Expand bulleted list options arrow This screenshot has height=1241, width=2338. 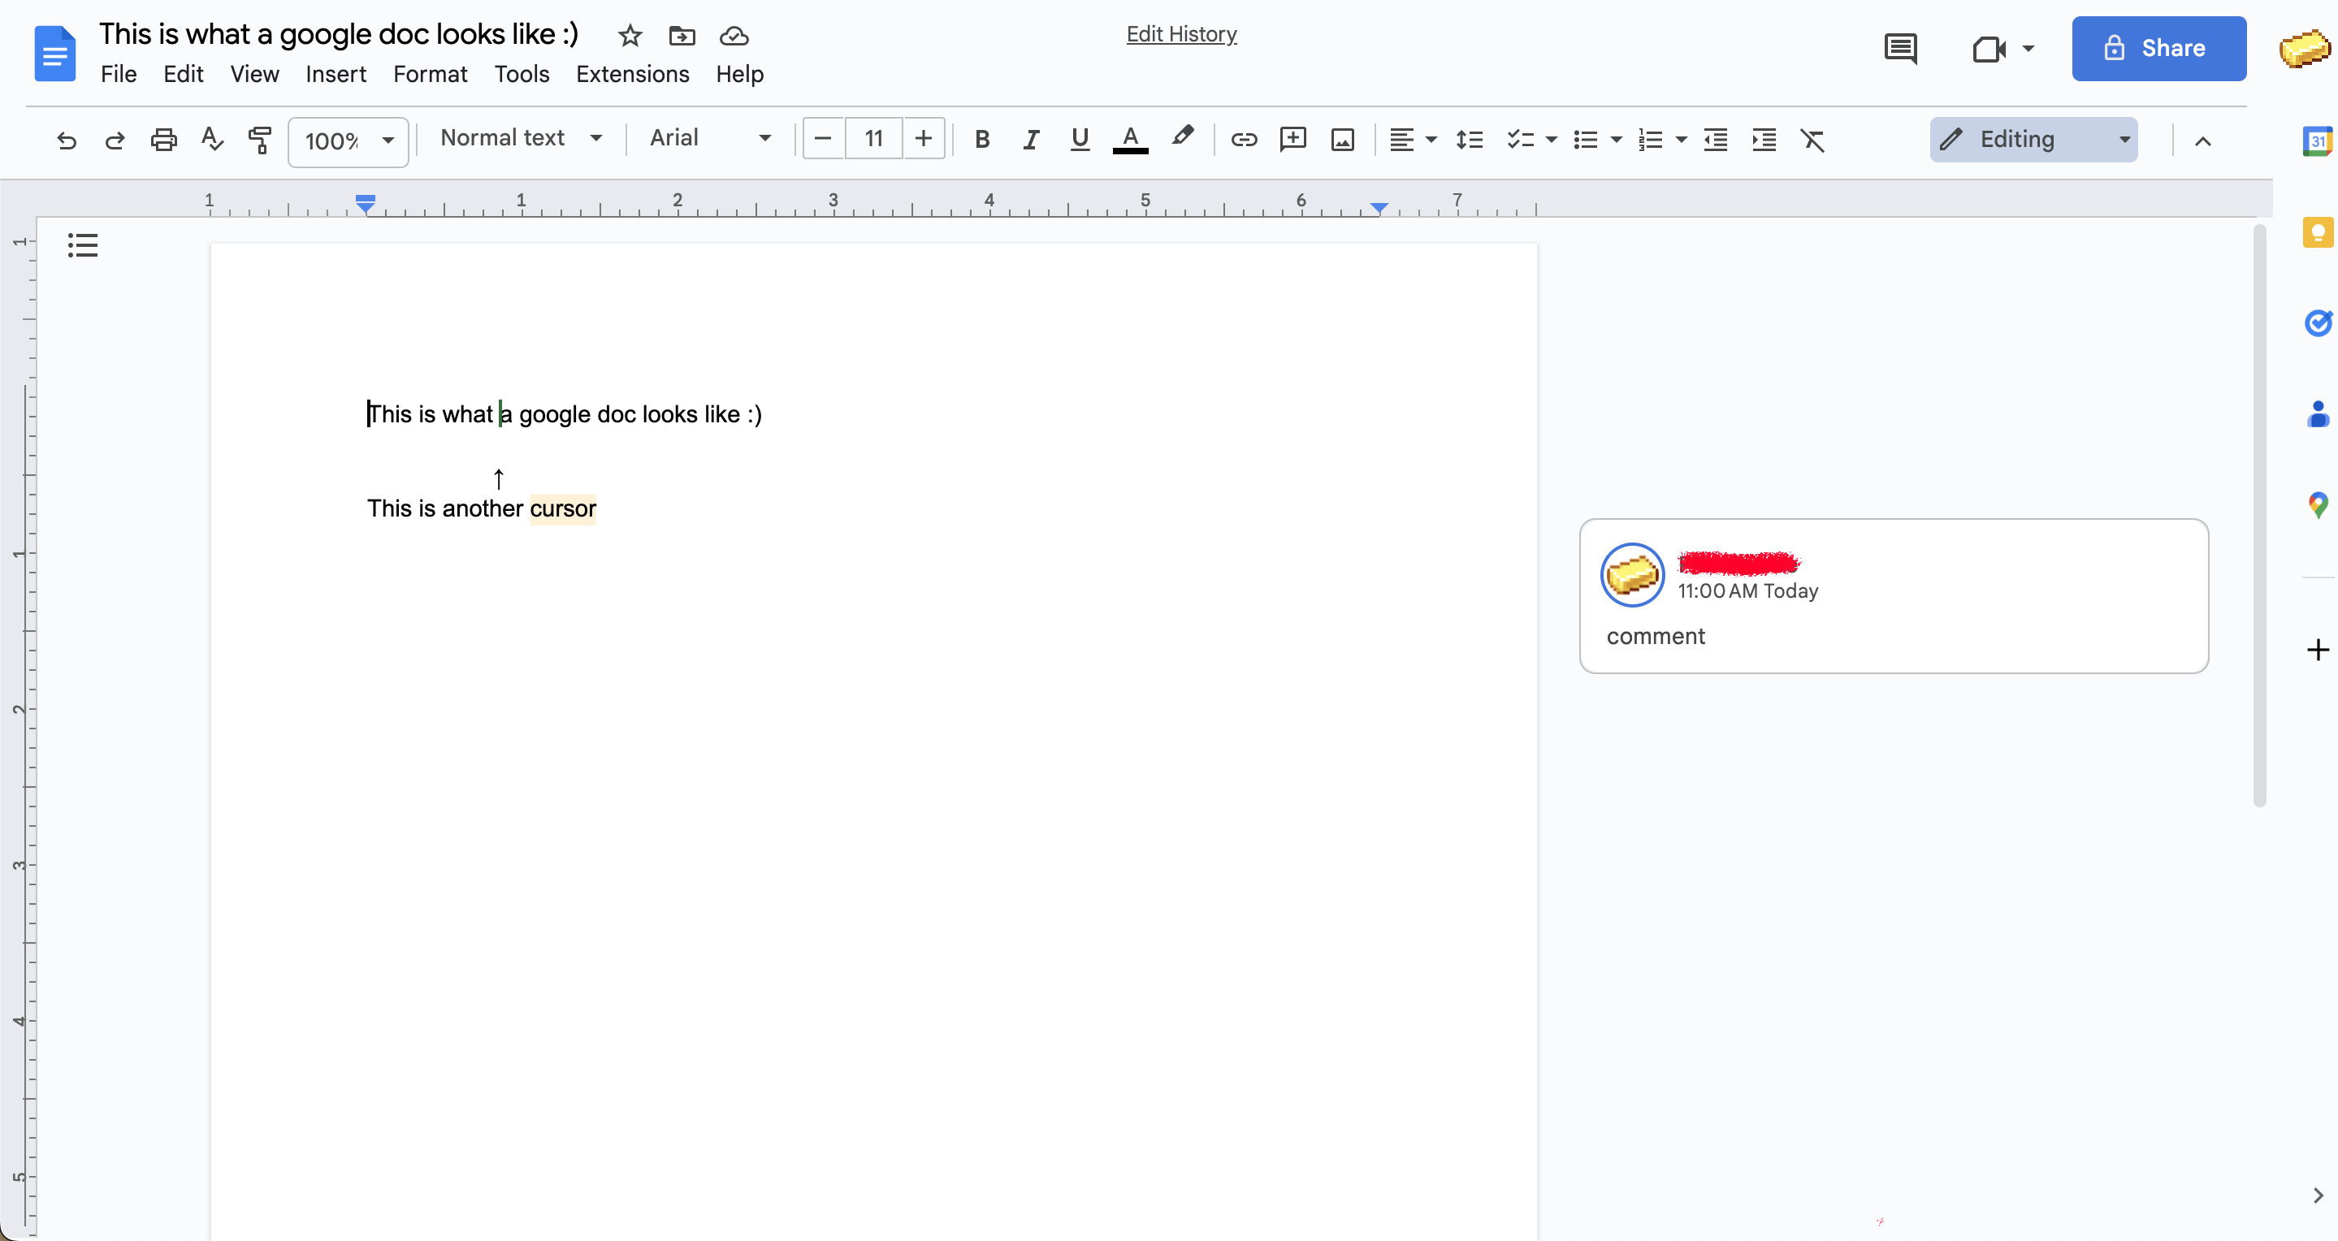[1617, 140]
